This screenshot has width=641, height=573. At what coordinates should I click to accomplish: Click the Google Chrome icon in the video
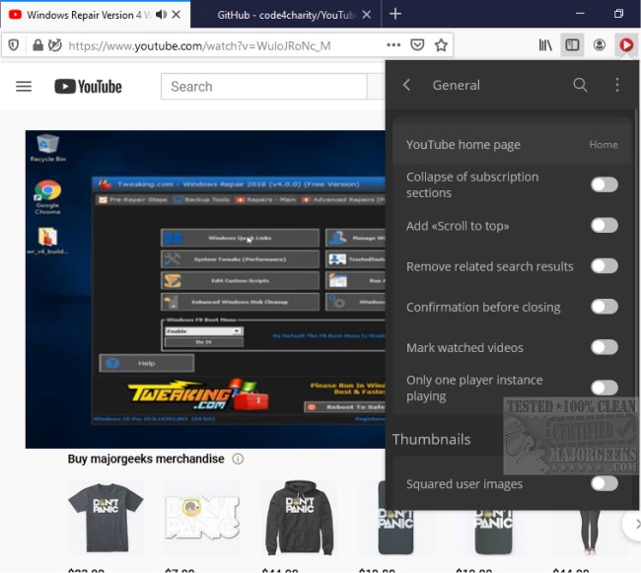tap(48, 197)
